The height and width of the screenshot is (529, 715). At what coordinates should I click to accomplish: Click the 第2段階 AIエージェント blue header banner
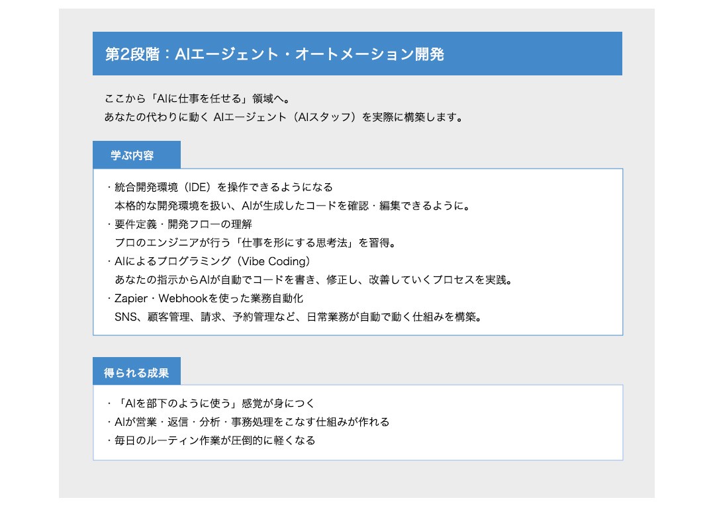[357, 54]
